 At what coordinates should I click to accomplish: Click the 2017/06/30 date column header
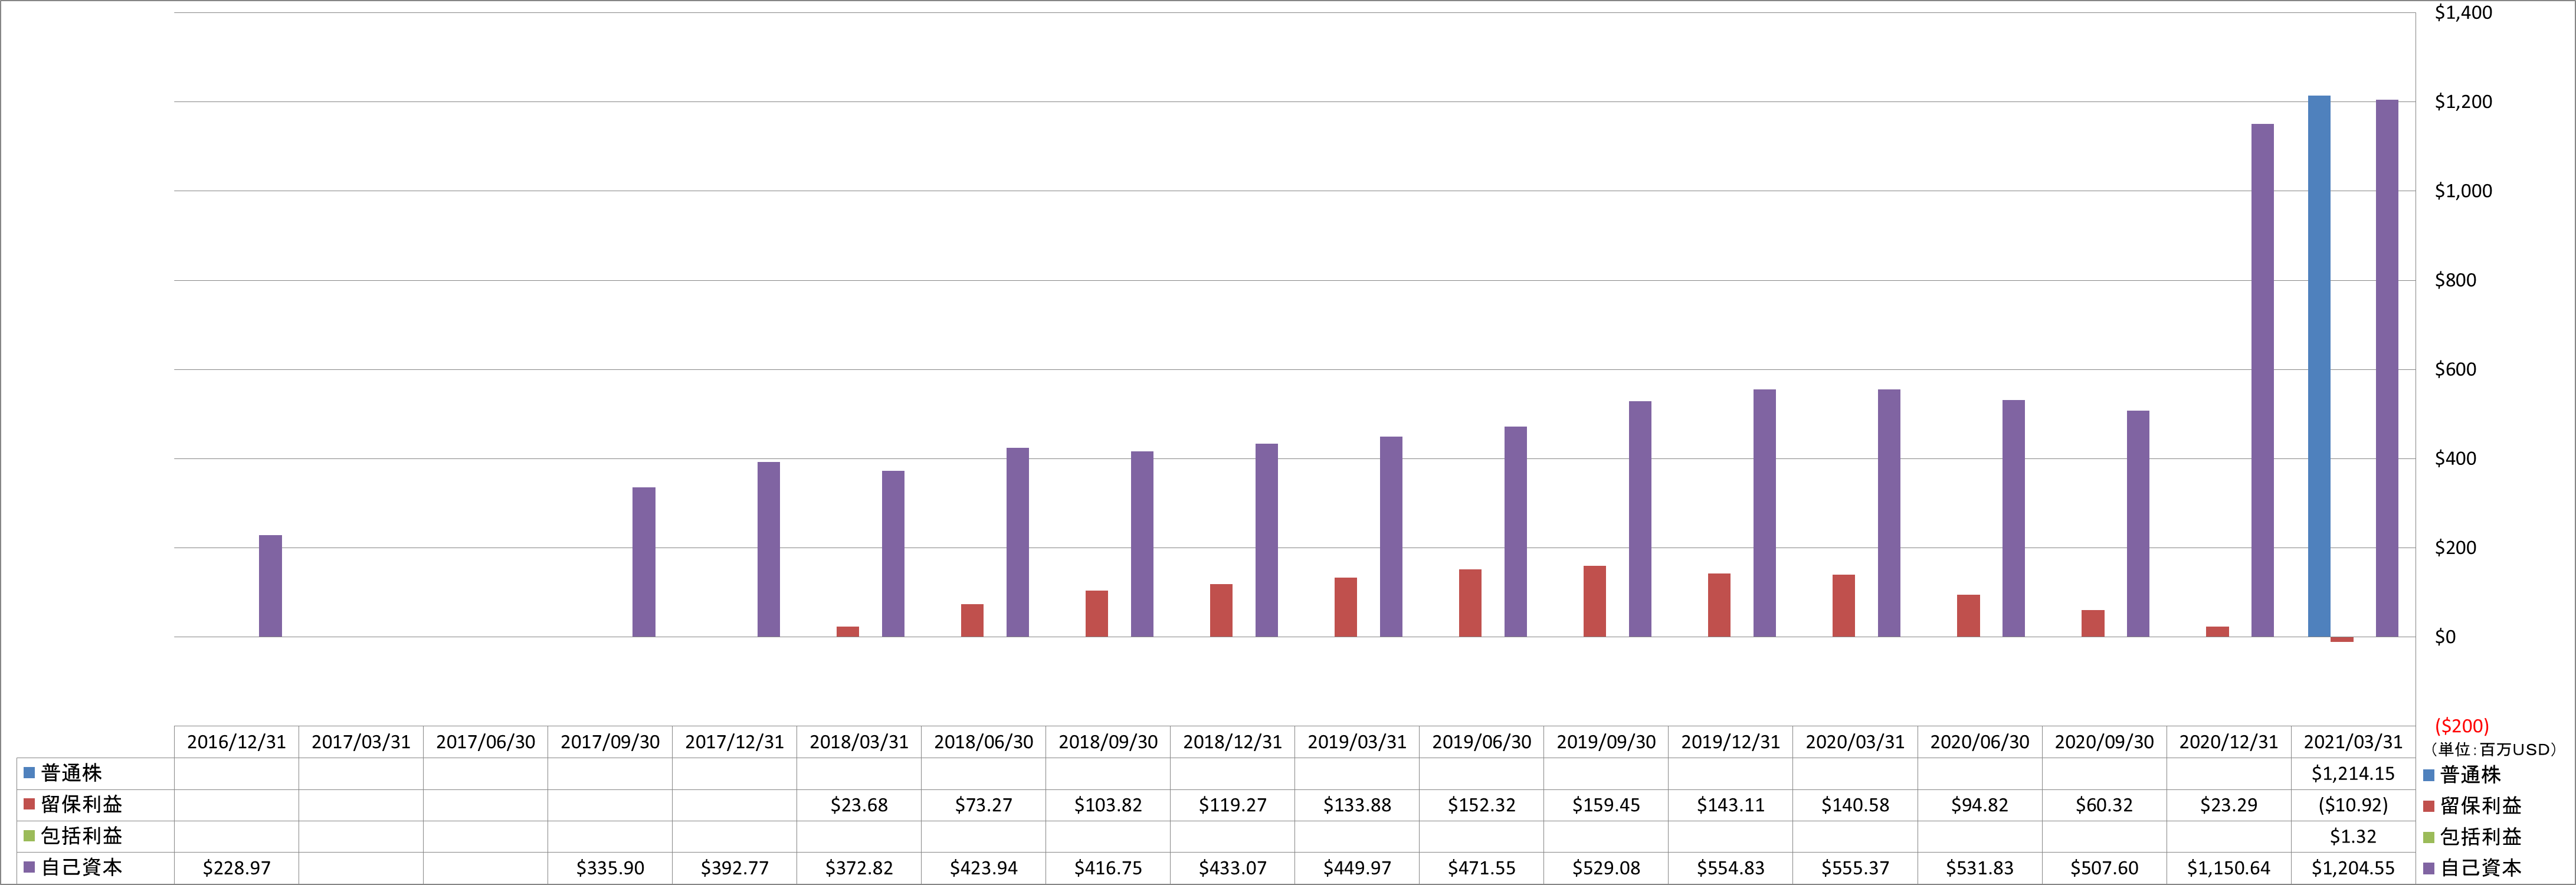click(485, 742)
